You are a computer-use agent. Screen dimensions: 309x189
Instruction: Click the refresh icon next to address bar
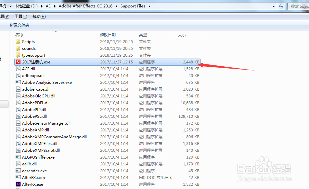tap(281, 6)
